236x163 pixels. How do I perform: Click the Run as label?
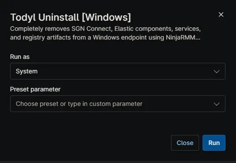click(20, 57)
